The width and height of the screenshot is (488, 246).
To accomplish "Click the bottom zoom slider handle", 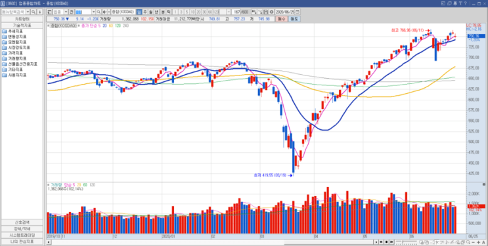I will pos(403,241).
